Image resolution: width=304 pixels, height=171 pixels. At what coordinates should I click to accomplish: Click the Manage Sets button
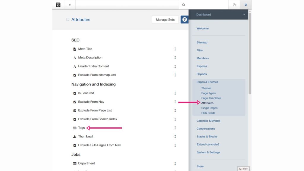coord(165,20)
